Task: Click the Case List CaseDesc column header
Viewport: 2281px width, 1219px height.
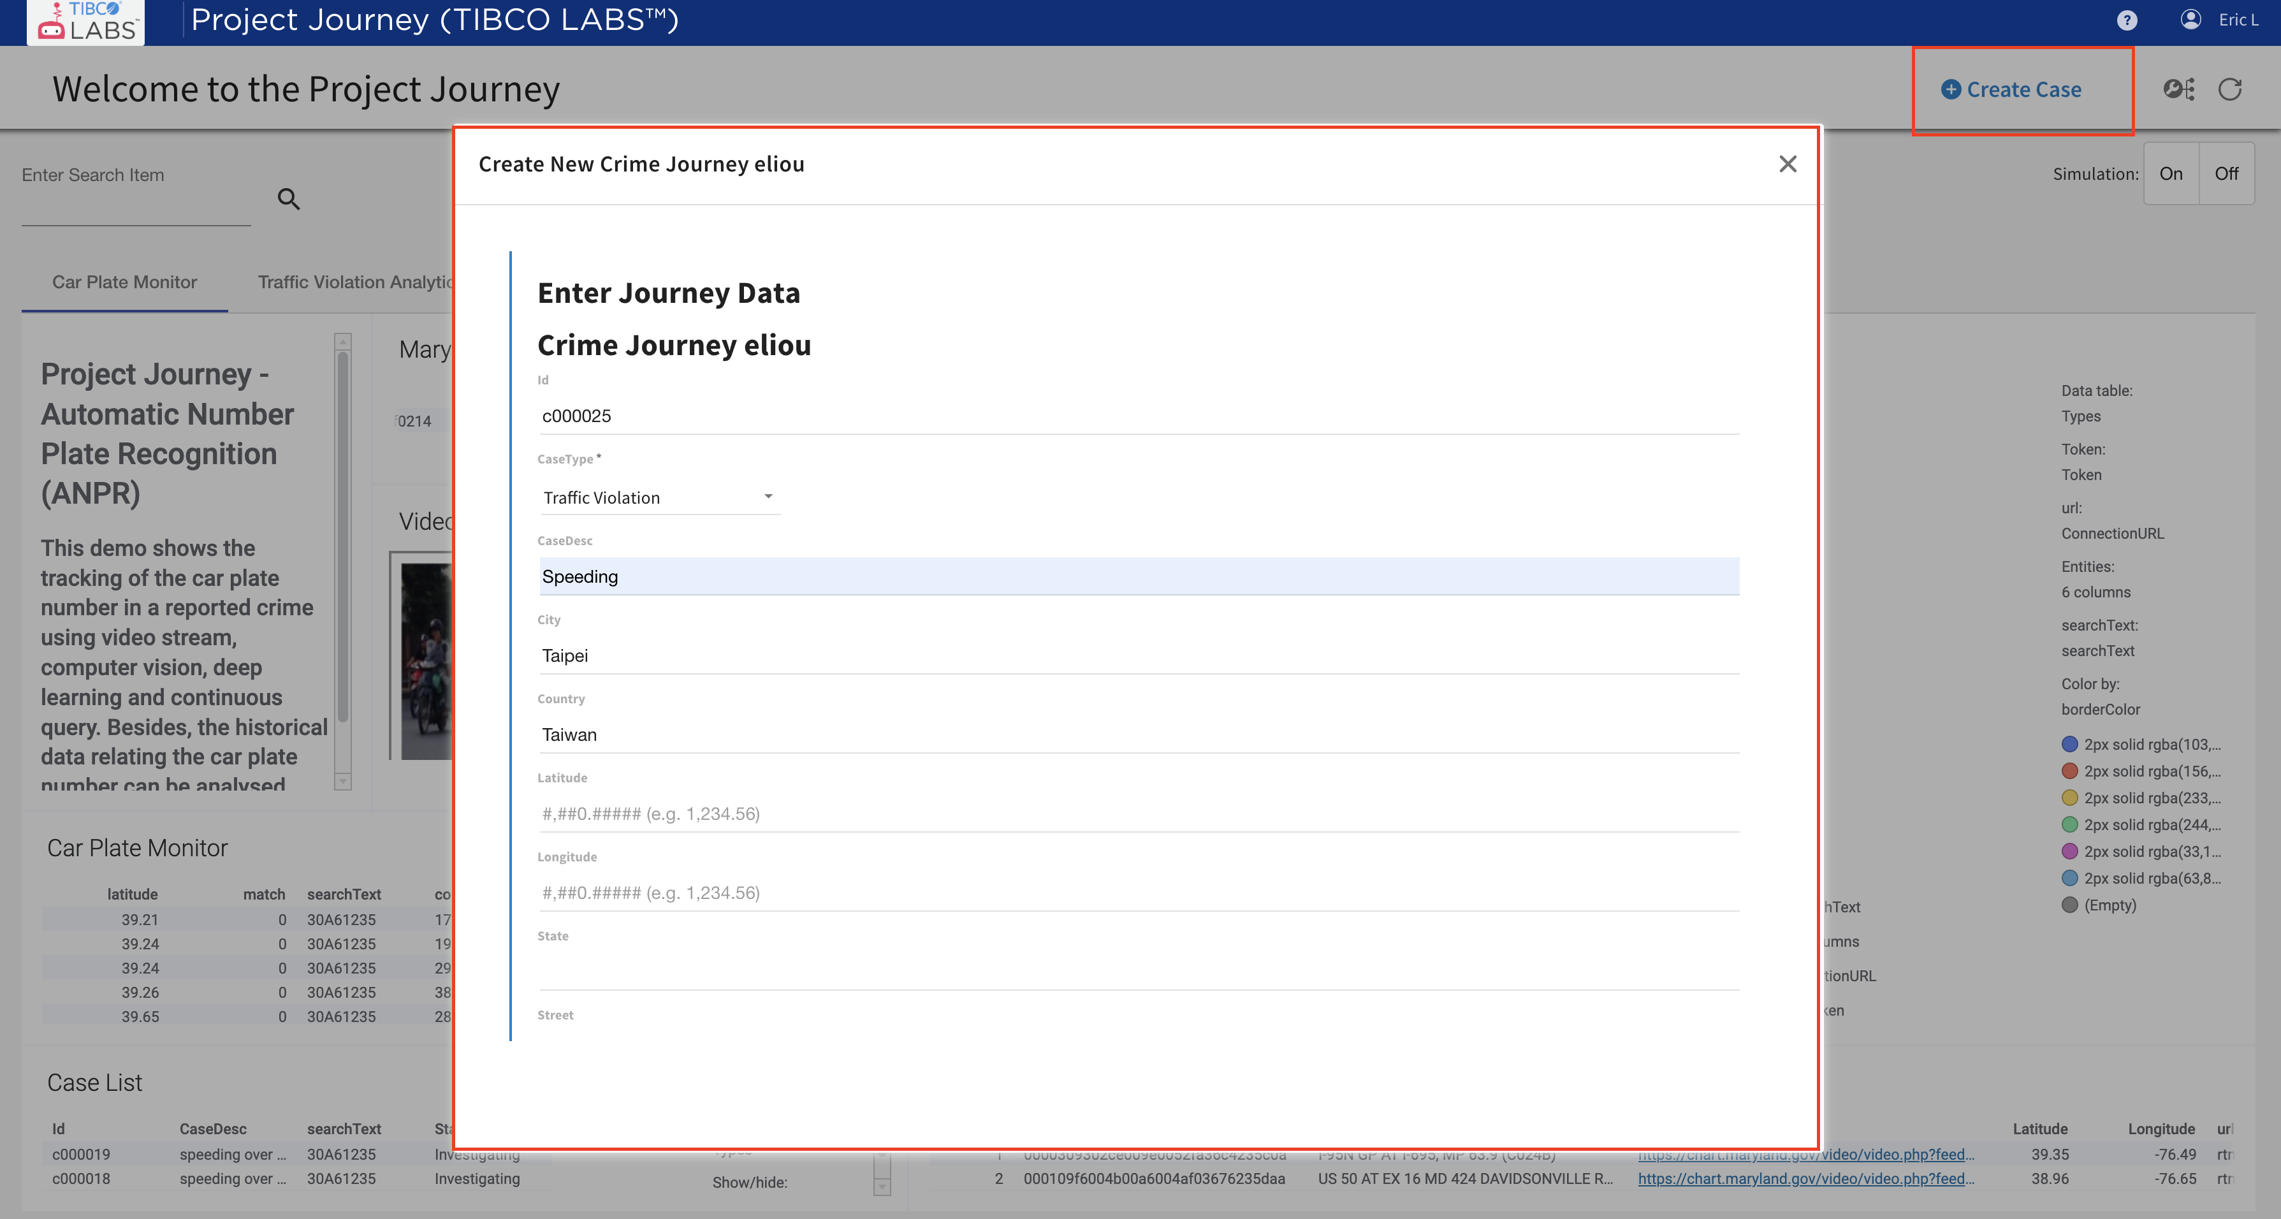Action: coord(212,1128)
